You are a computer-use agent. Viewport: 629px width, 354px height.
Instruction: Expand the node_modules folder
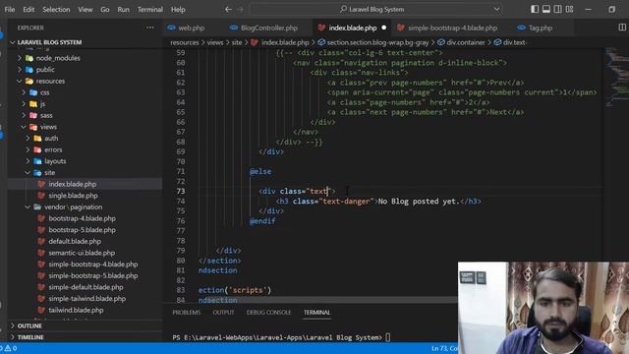point(58,58)
